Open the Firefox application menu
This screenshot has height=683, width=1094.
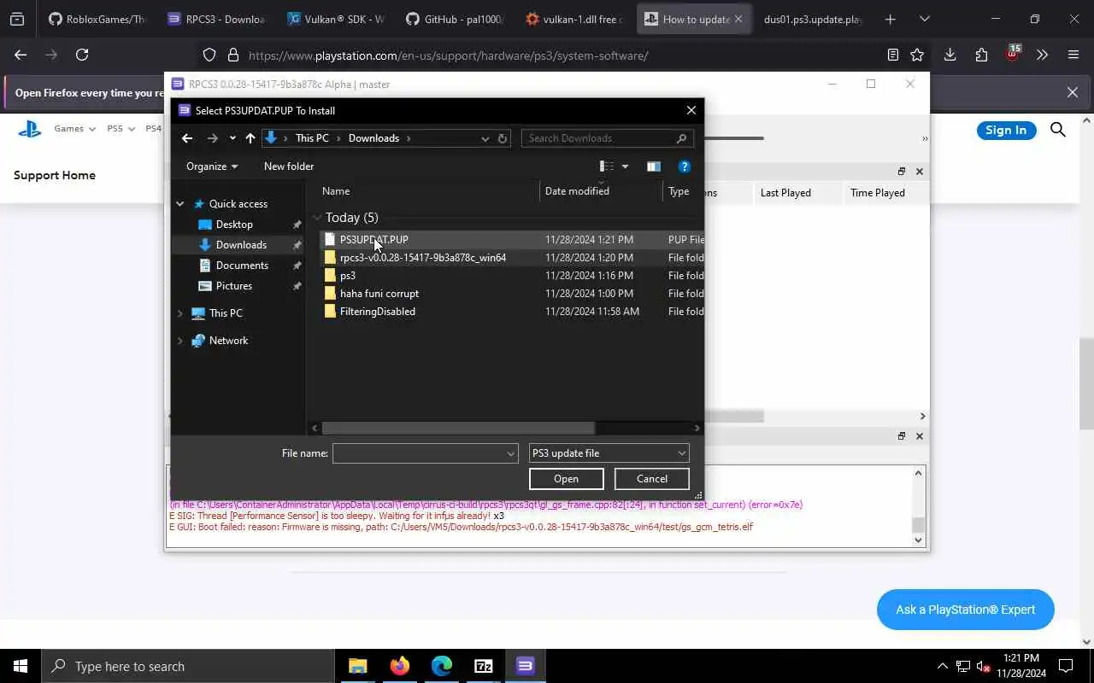coord(1073,55)
